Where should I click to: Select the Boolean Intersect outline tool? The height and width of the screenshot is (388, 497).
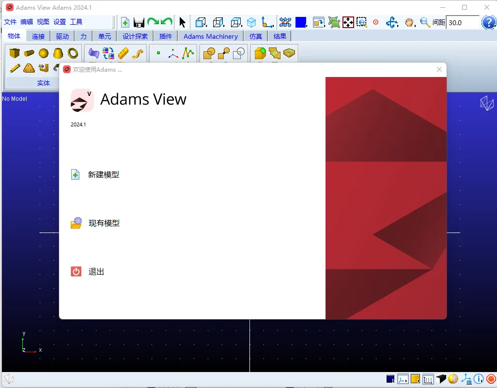tap(239, 53)
